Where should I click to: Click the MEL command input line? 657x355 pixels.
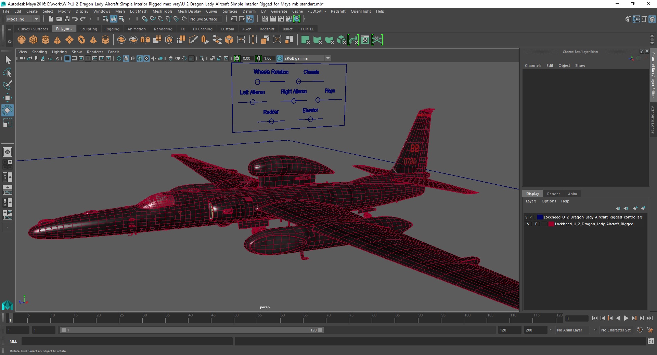coord(127,341)
